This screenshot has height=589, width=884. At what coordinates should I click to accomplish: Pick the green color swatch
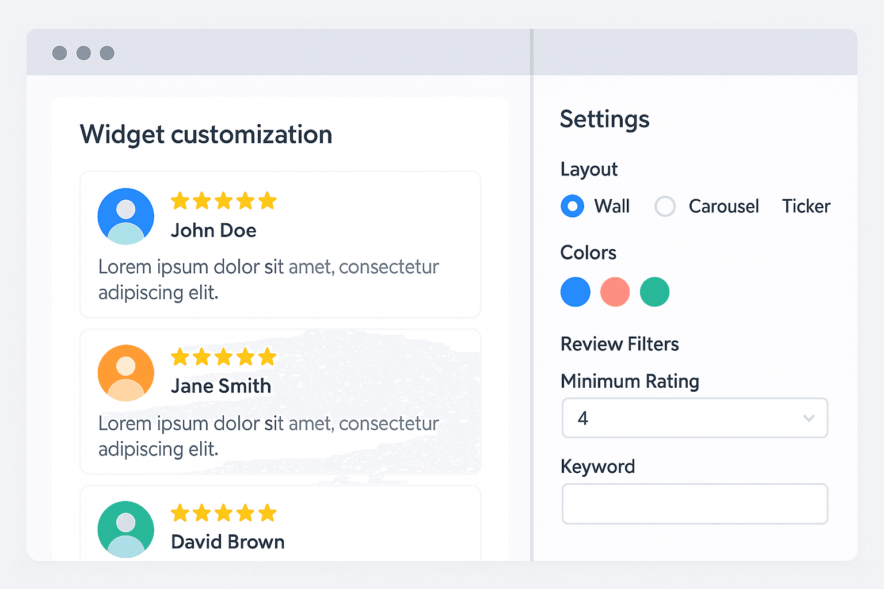[654, 292]
